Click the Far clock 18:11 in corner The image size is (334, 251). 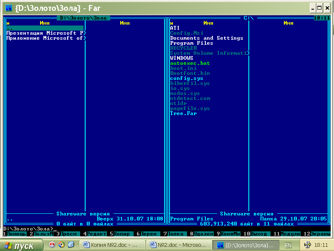(x=322, y=18)
